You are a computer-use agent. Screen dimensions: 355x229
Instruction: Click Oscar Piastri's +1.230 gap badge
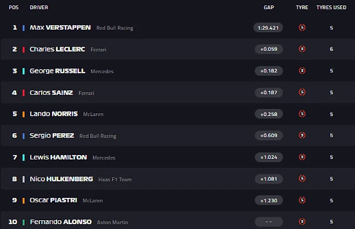coord(268,200)
